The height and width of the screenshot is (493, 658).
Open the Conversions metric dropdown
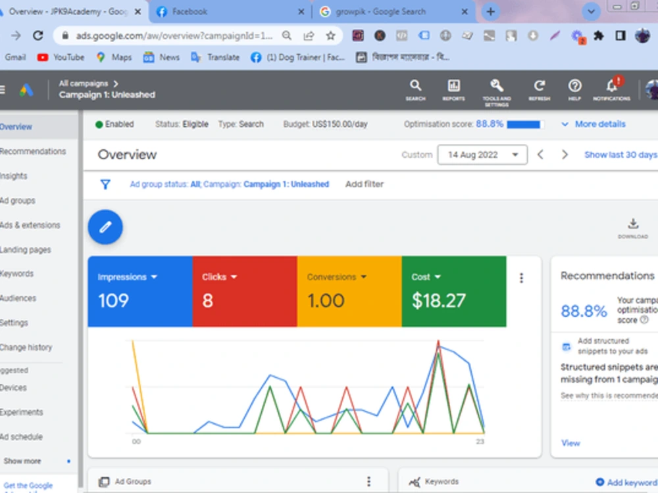337,277
